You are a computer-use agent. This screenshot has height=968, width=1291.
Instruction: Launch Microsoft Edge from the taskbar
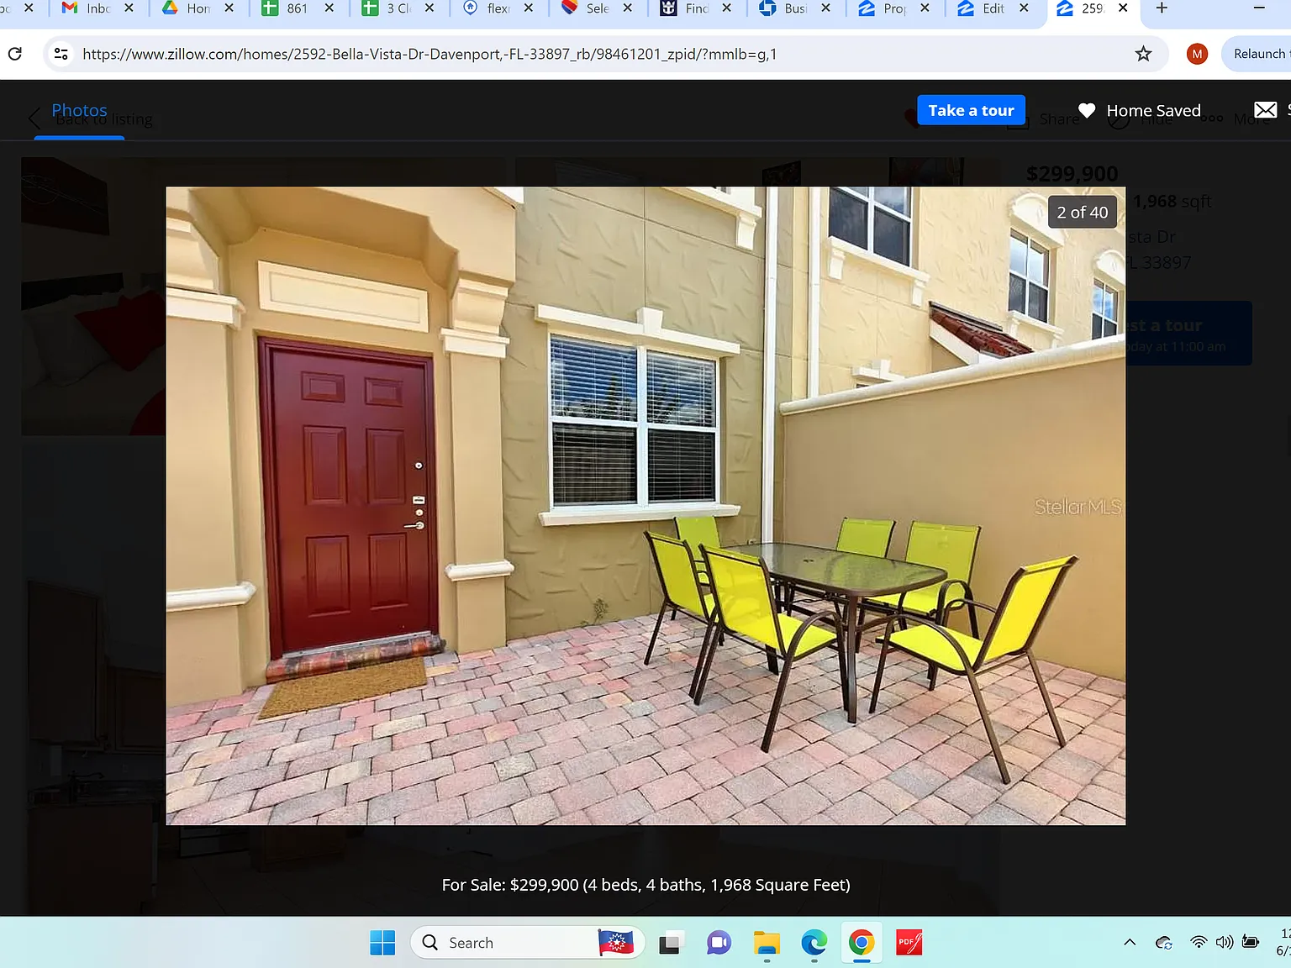point(814,943)
